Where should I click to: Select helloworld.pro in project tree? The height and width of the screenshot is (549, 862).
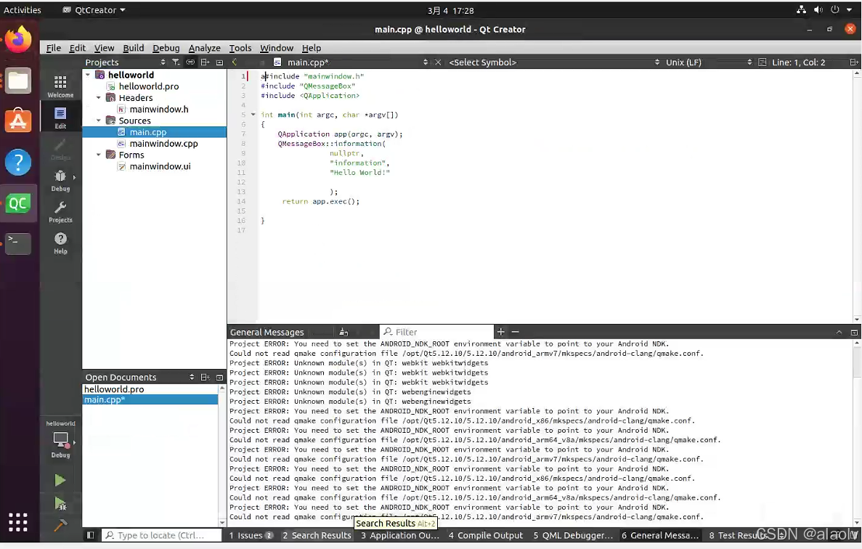point(148,86)
